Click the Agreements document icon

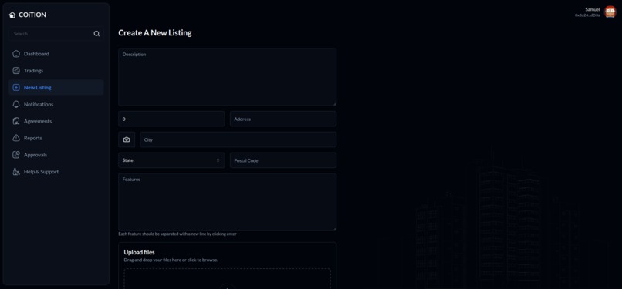(x=16, y=121)
